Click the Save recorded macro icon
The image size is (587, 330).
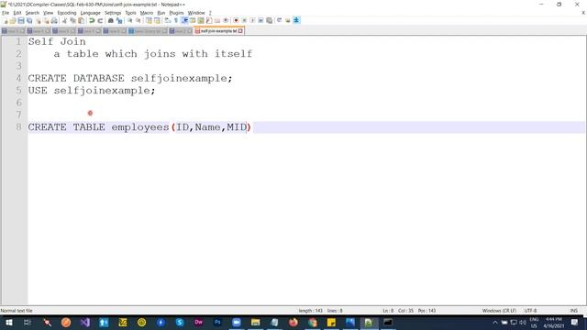[269, 20]
